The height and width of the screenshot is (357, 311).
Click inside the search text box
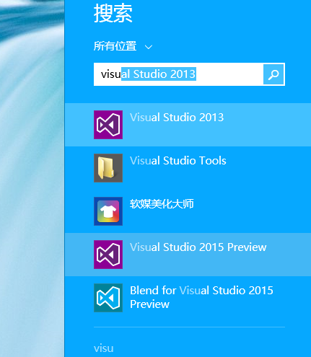click(178, 74)
